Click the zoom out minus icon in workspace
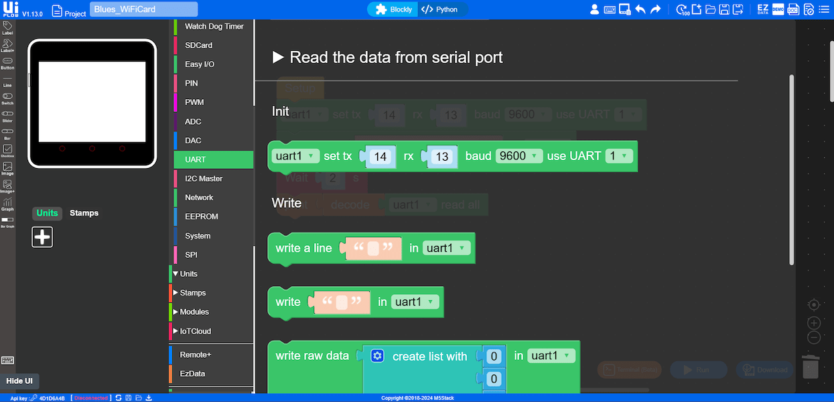 tap(814, 338)
